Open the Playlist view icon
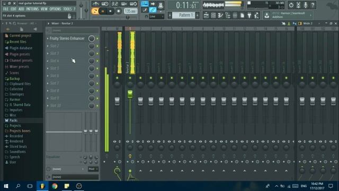The height and width of the screenshot is (191, 339). (206, 15)
